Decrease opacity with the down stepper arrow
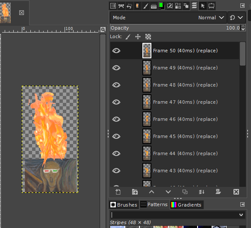The image size is (251, 228). [243, 30]
